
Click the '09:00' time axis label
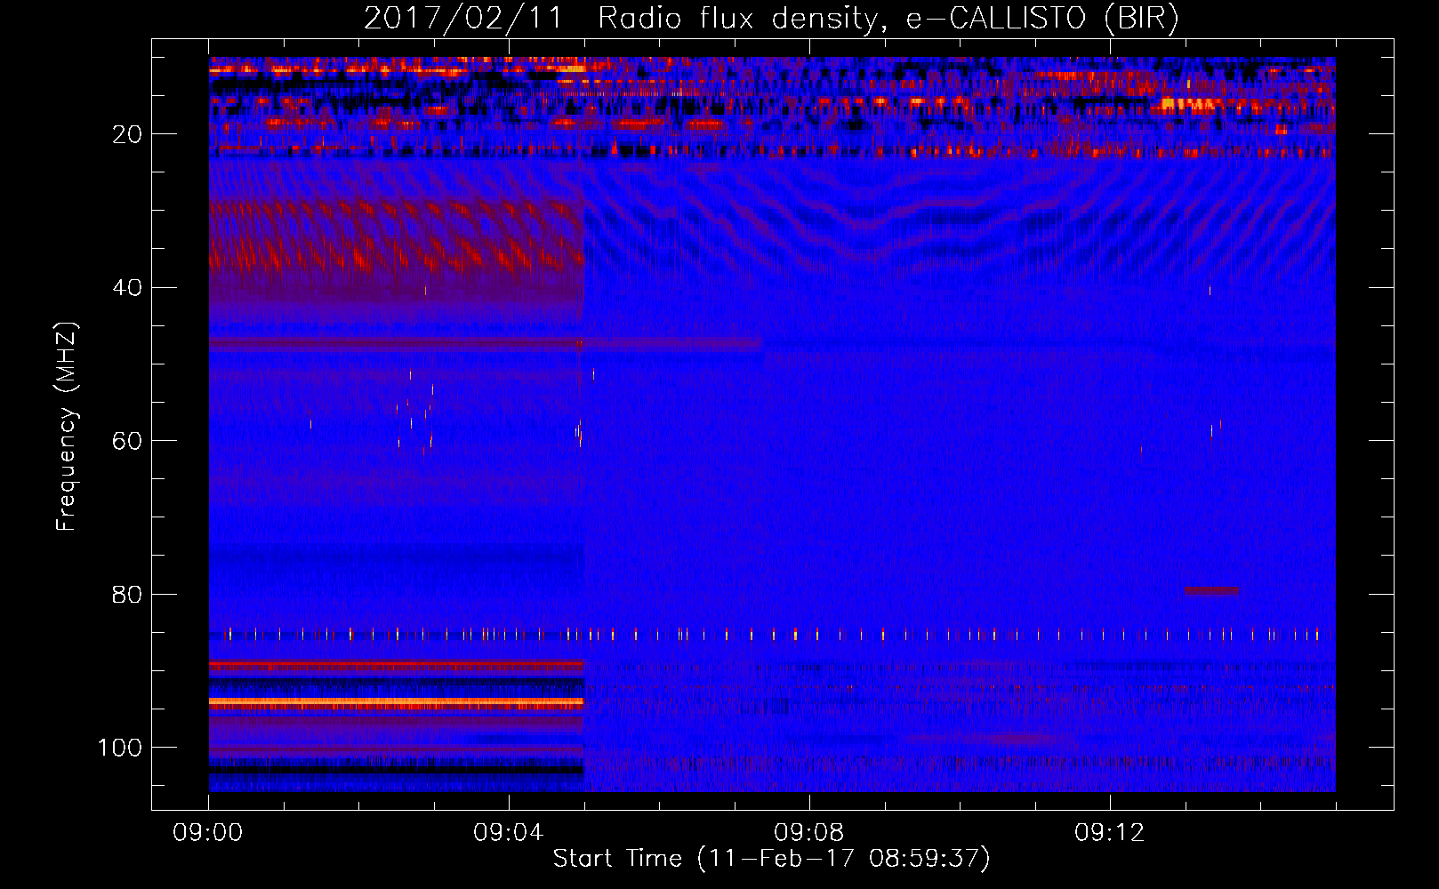(208, 833)
